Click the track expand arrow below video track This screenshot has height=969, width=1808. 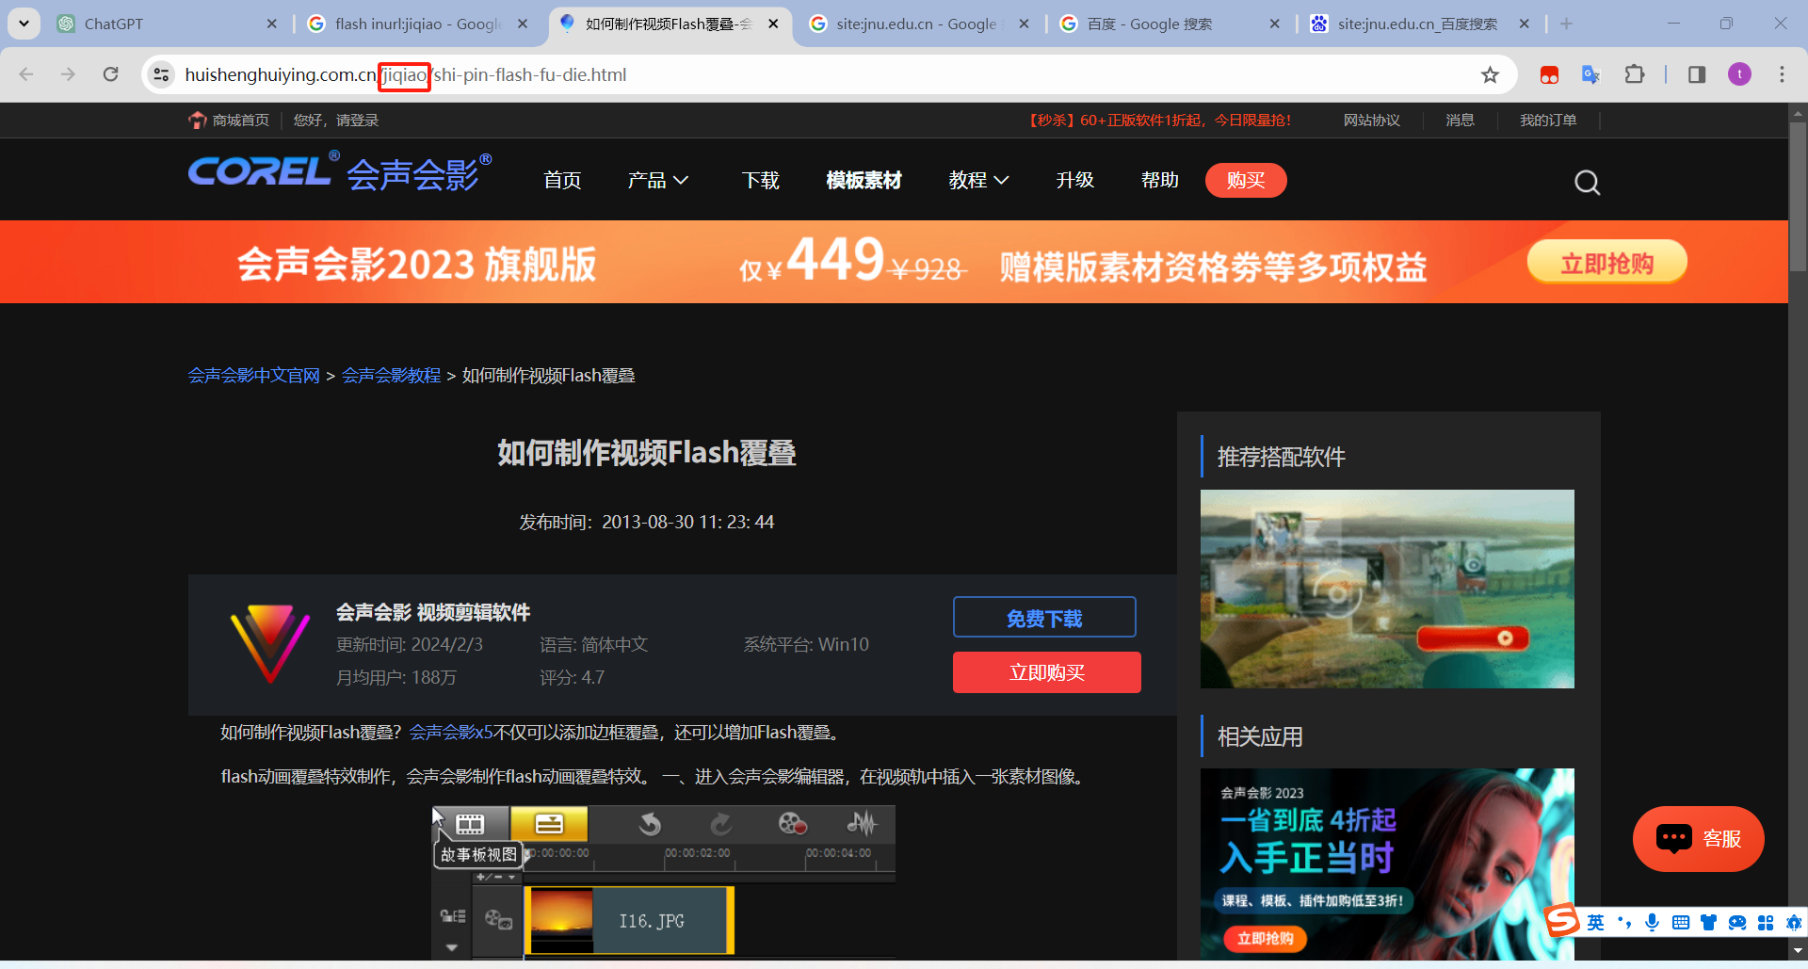tap(452, 947)
